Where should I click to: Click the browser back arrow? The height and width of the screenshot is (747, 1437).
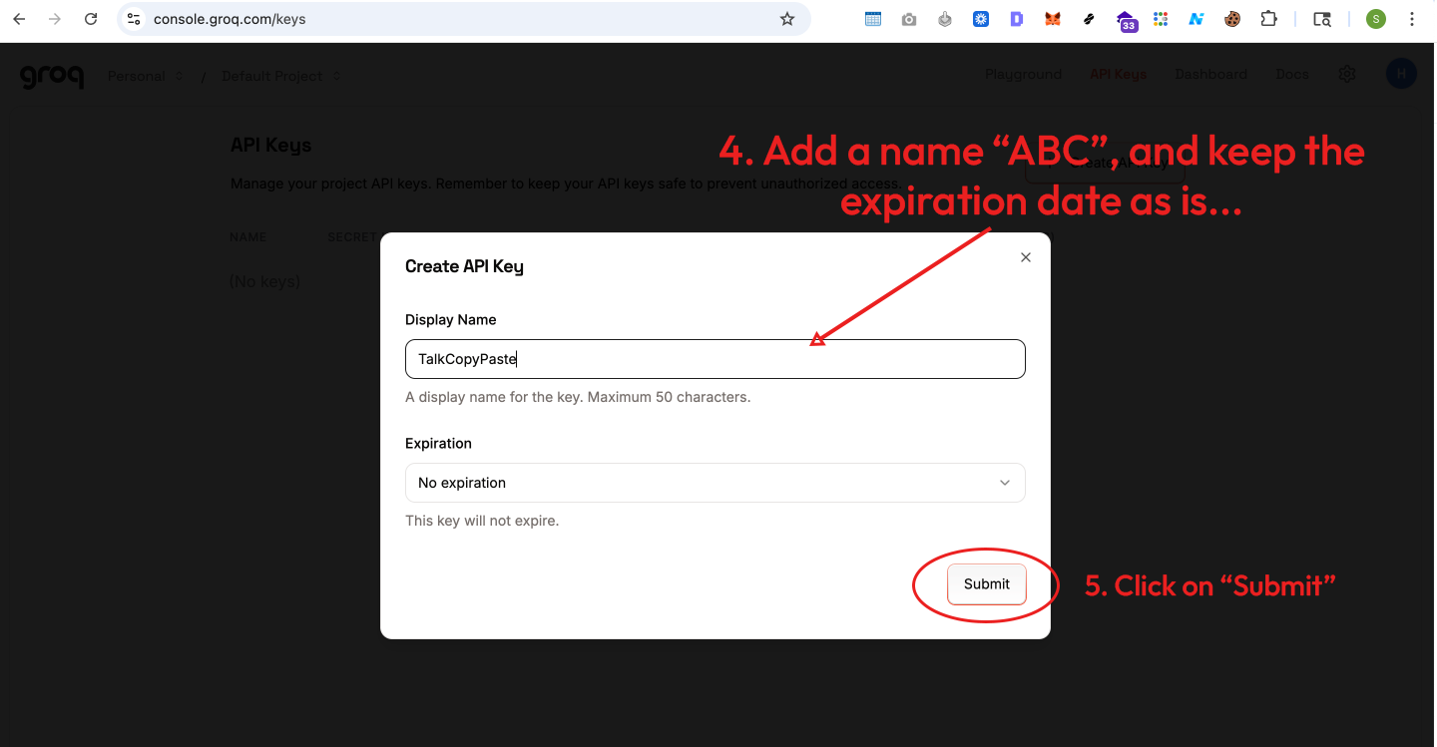pyautogui.click(x=19, y=19)
